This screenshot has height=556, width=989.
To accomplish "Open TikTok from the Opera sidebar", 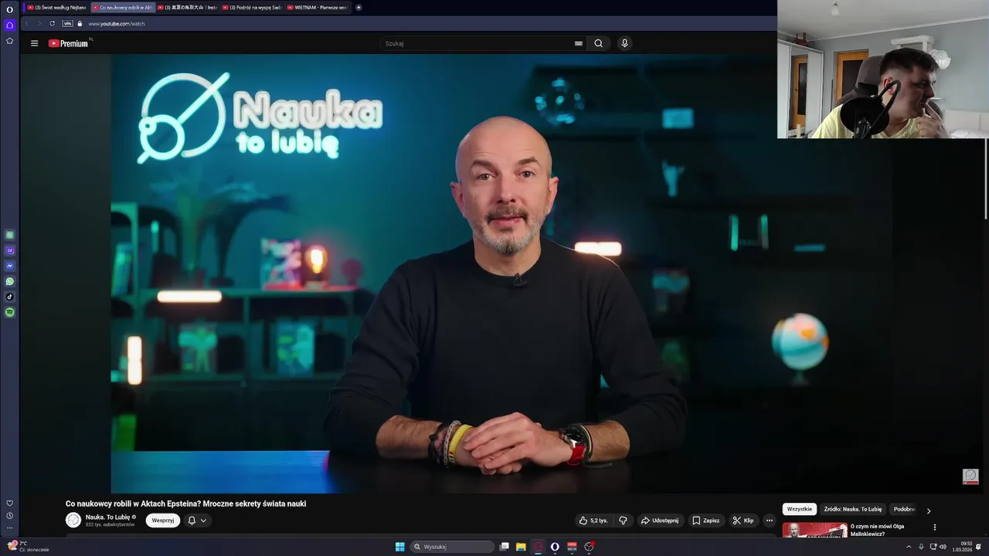I will (x=9, y=297).
